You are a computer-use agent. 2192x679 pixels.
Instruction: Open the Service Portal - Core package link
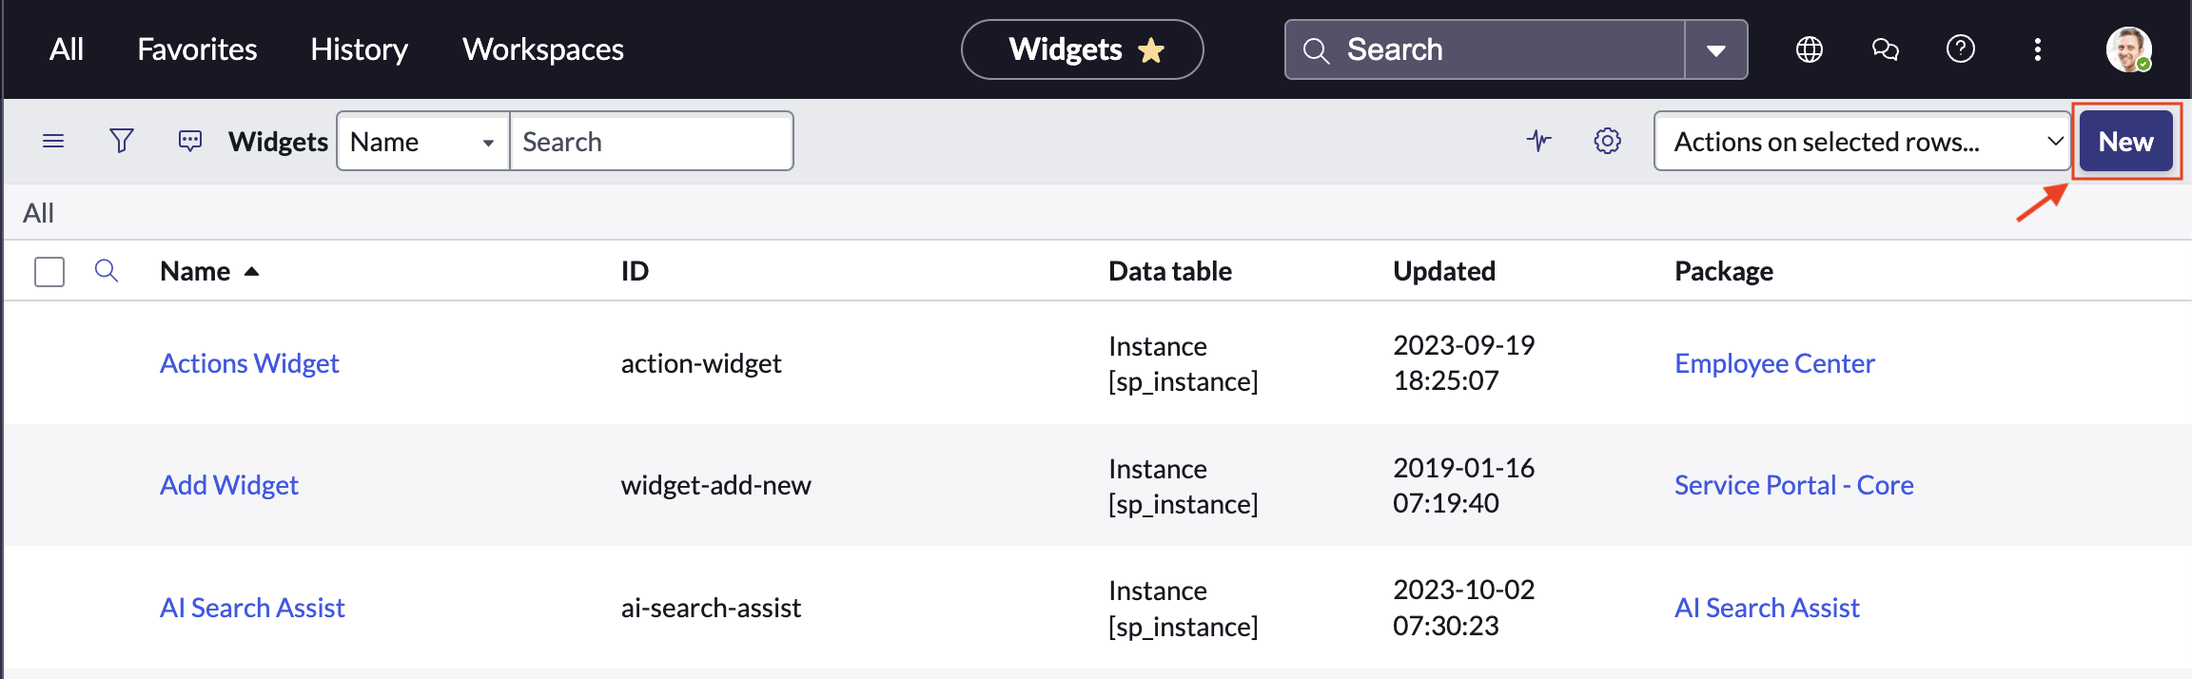pos(1794,485)
